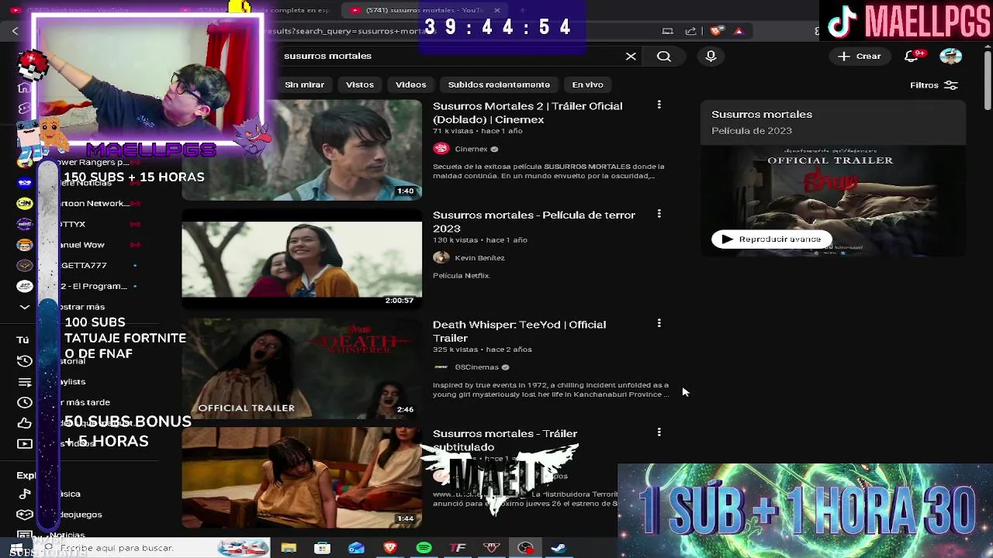The image size is (993, 558).
Task: Play the 1:44 subtitled trailer thumbnail
Action: [302, 477]
